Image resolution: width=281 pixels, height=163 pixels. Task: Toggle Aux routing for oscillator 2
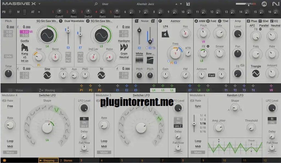pyautogui.click(x=80, y=57)
